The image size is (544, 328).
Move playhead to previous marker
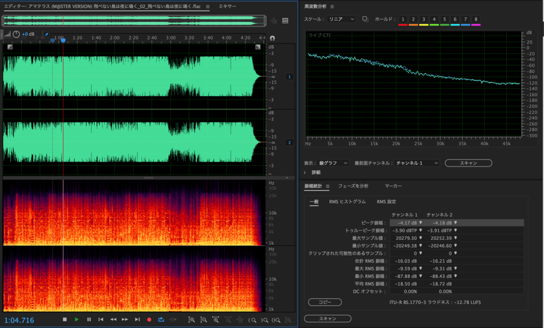(x=100, y=320)
